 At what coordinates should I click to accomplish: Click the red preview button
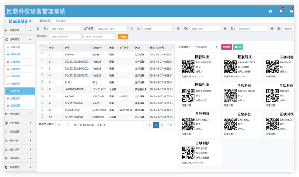(x=227, y=47)
